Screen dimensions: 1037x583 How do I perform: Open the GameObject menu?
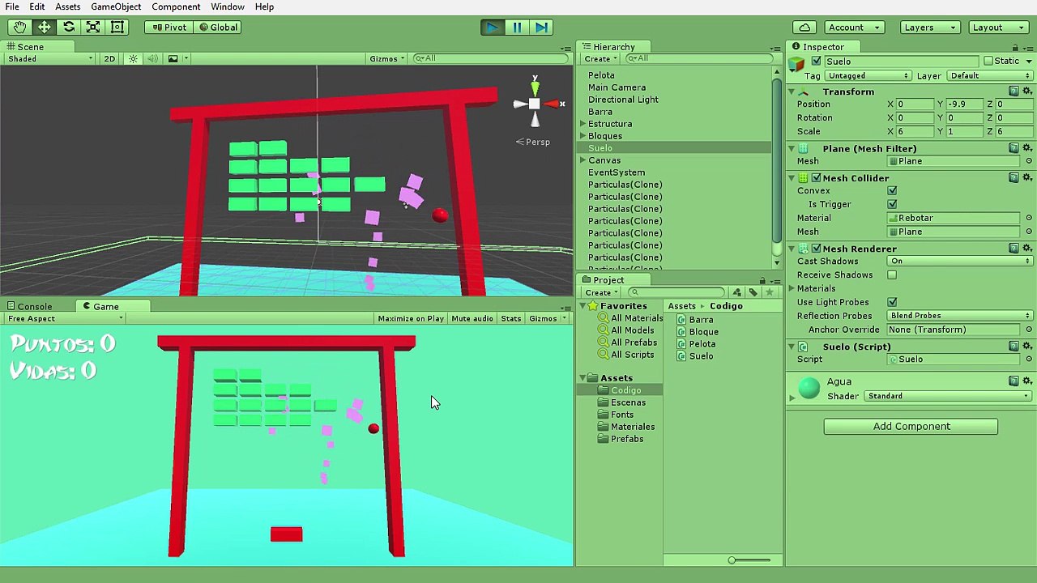click(x=116, y=6)
